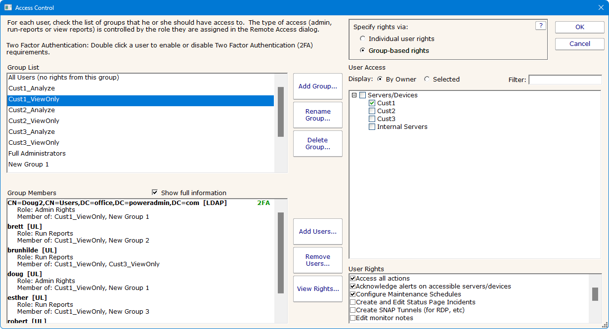Click the Rename Group button
The width and height of the screenshot is (609, 329).
click(x=317, y=115)
